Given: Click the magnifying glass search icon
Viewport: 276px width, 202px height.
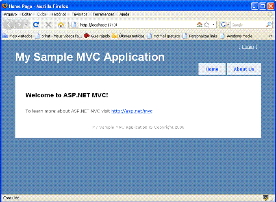Looking at the screenshot, I should [269, 25].
